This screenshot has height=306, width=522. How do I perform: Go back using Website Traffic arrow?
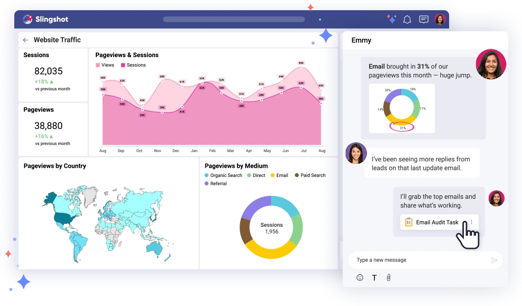(x=25, y=40)
